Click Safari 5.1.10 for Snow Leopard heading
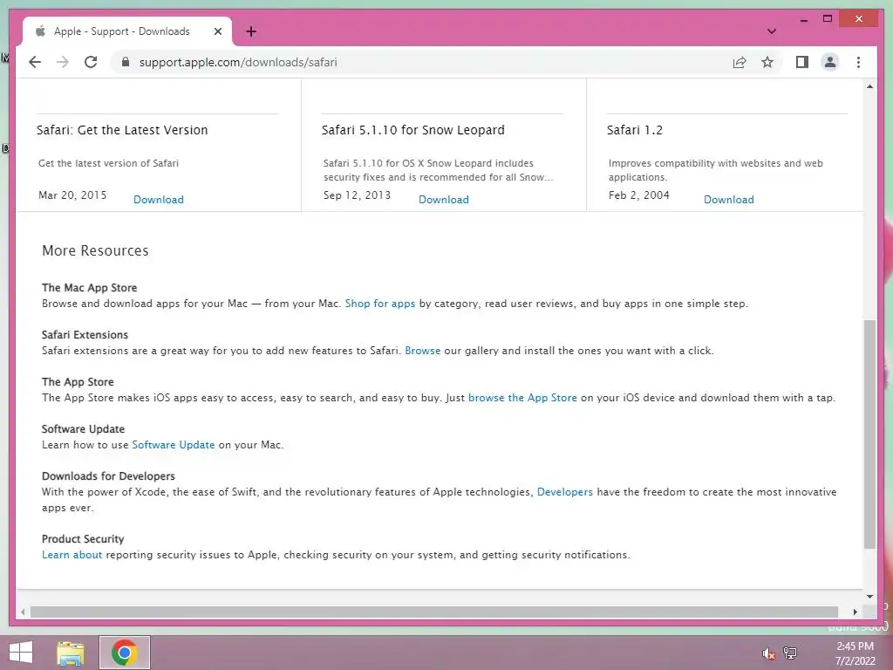The width and height of the screenshot is (893, 670). [x=412, y=130]
